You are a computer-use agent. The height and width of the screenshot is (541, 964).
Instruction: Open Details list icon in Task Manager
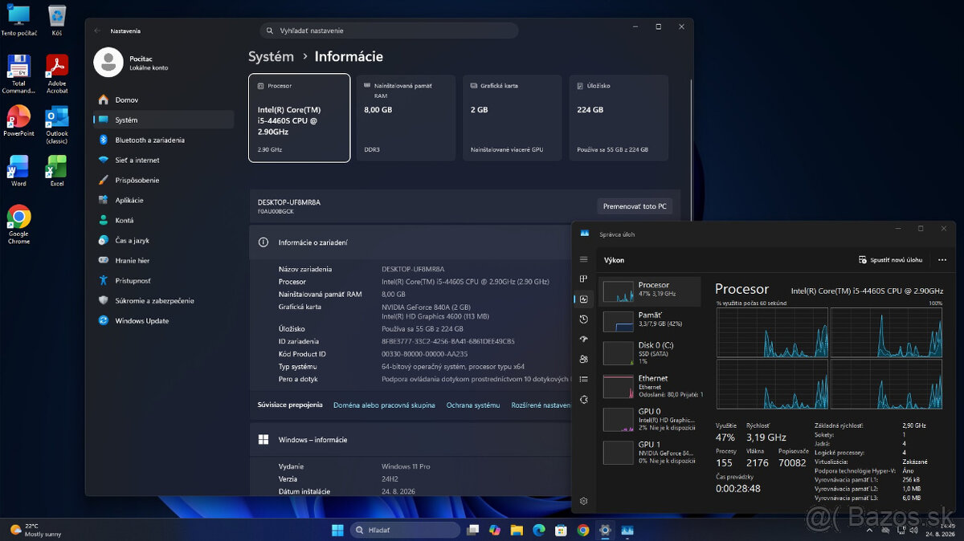pos(584,379)
